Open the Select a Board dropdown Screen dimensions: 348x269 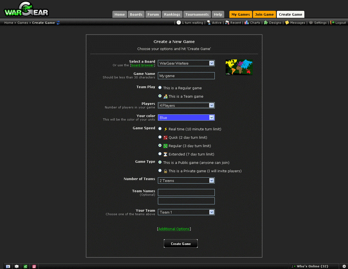pyautogui.click(x=186, y=63)
